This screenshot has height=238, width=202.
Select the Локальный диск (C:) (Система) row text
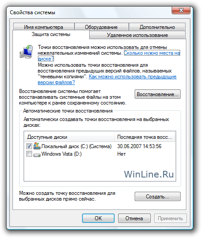[76, 146]
